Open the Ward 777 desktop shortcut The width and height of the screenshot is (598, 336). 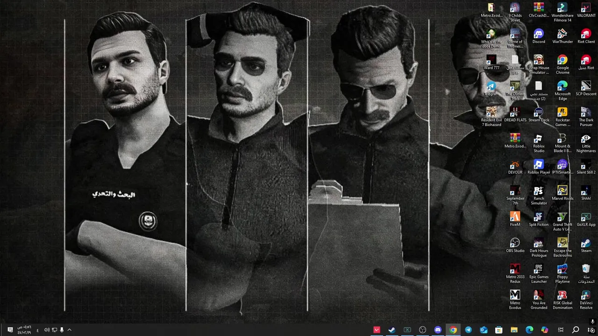tap(491, 63)
